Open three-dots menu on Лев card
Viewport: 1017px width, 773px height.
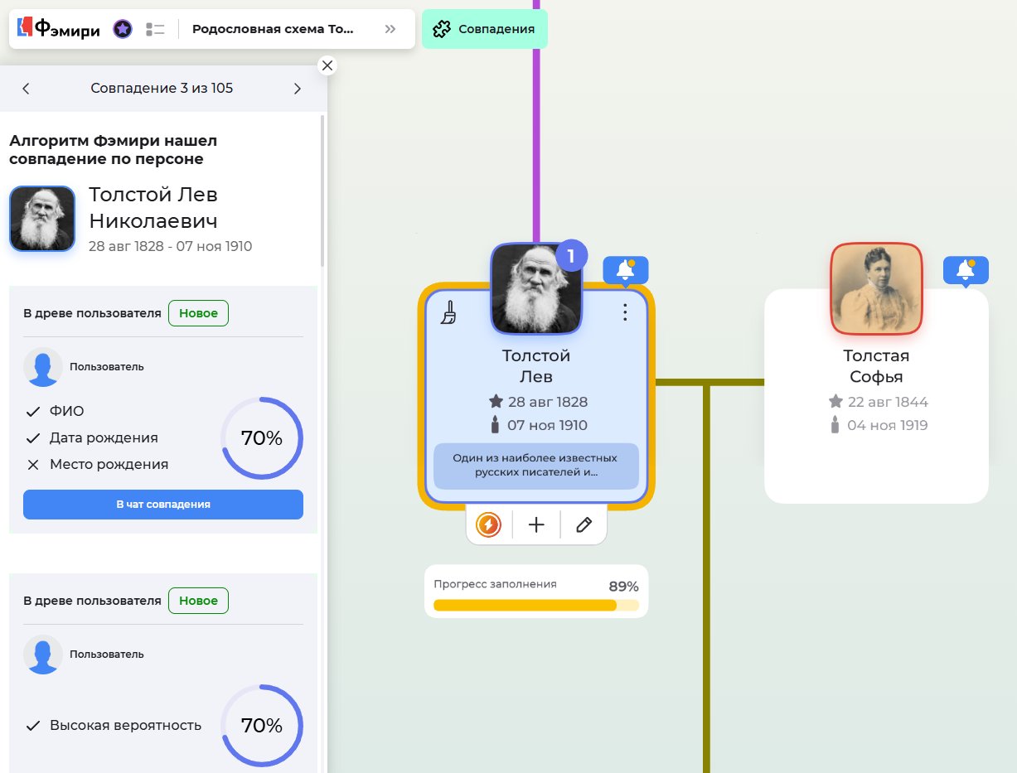pyautogui.click(x=626, y=312)
